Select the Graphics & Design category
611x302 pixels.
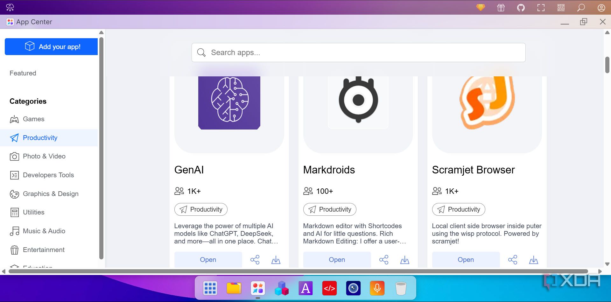49,194
